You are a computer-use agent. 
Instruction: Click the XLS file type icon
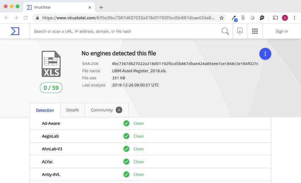[51, 64]
